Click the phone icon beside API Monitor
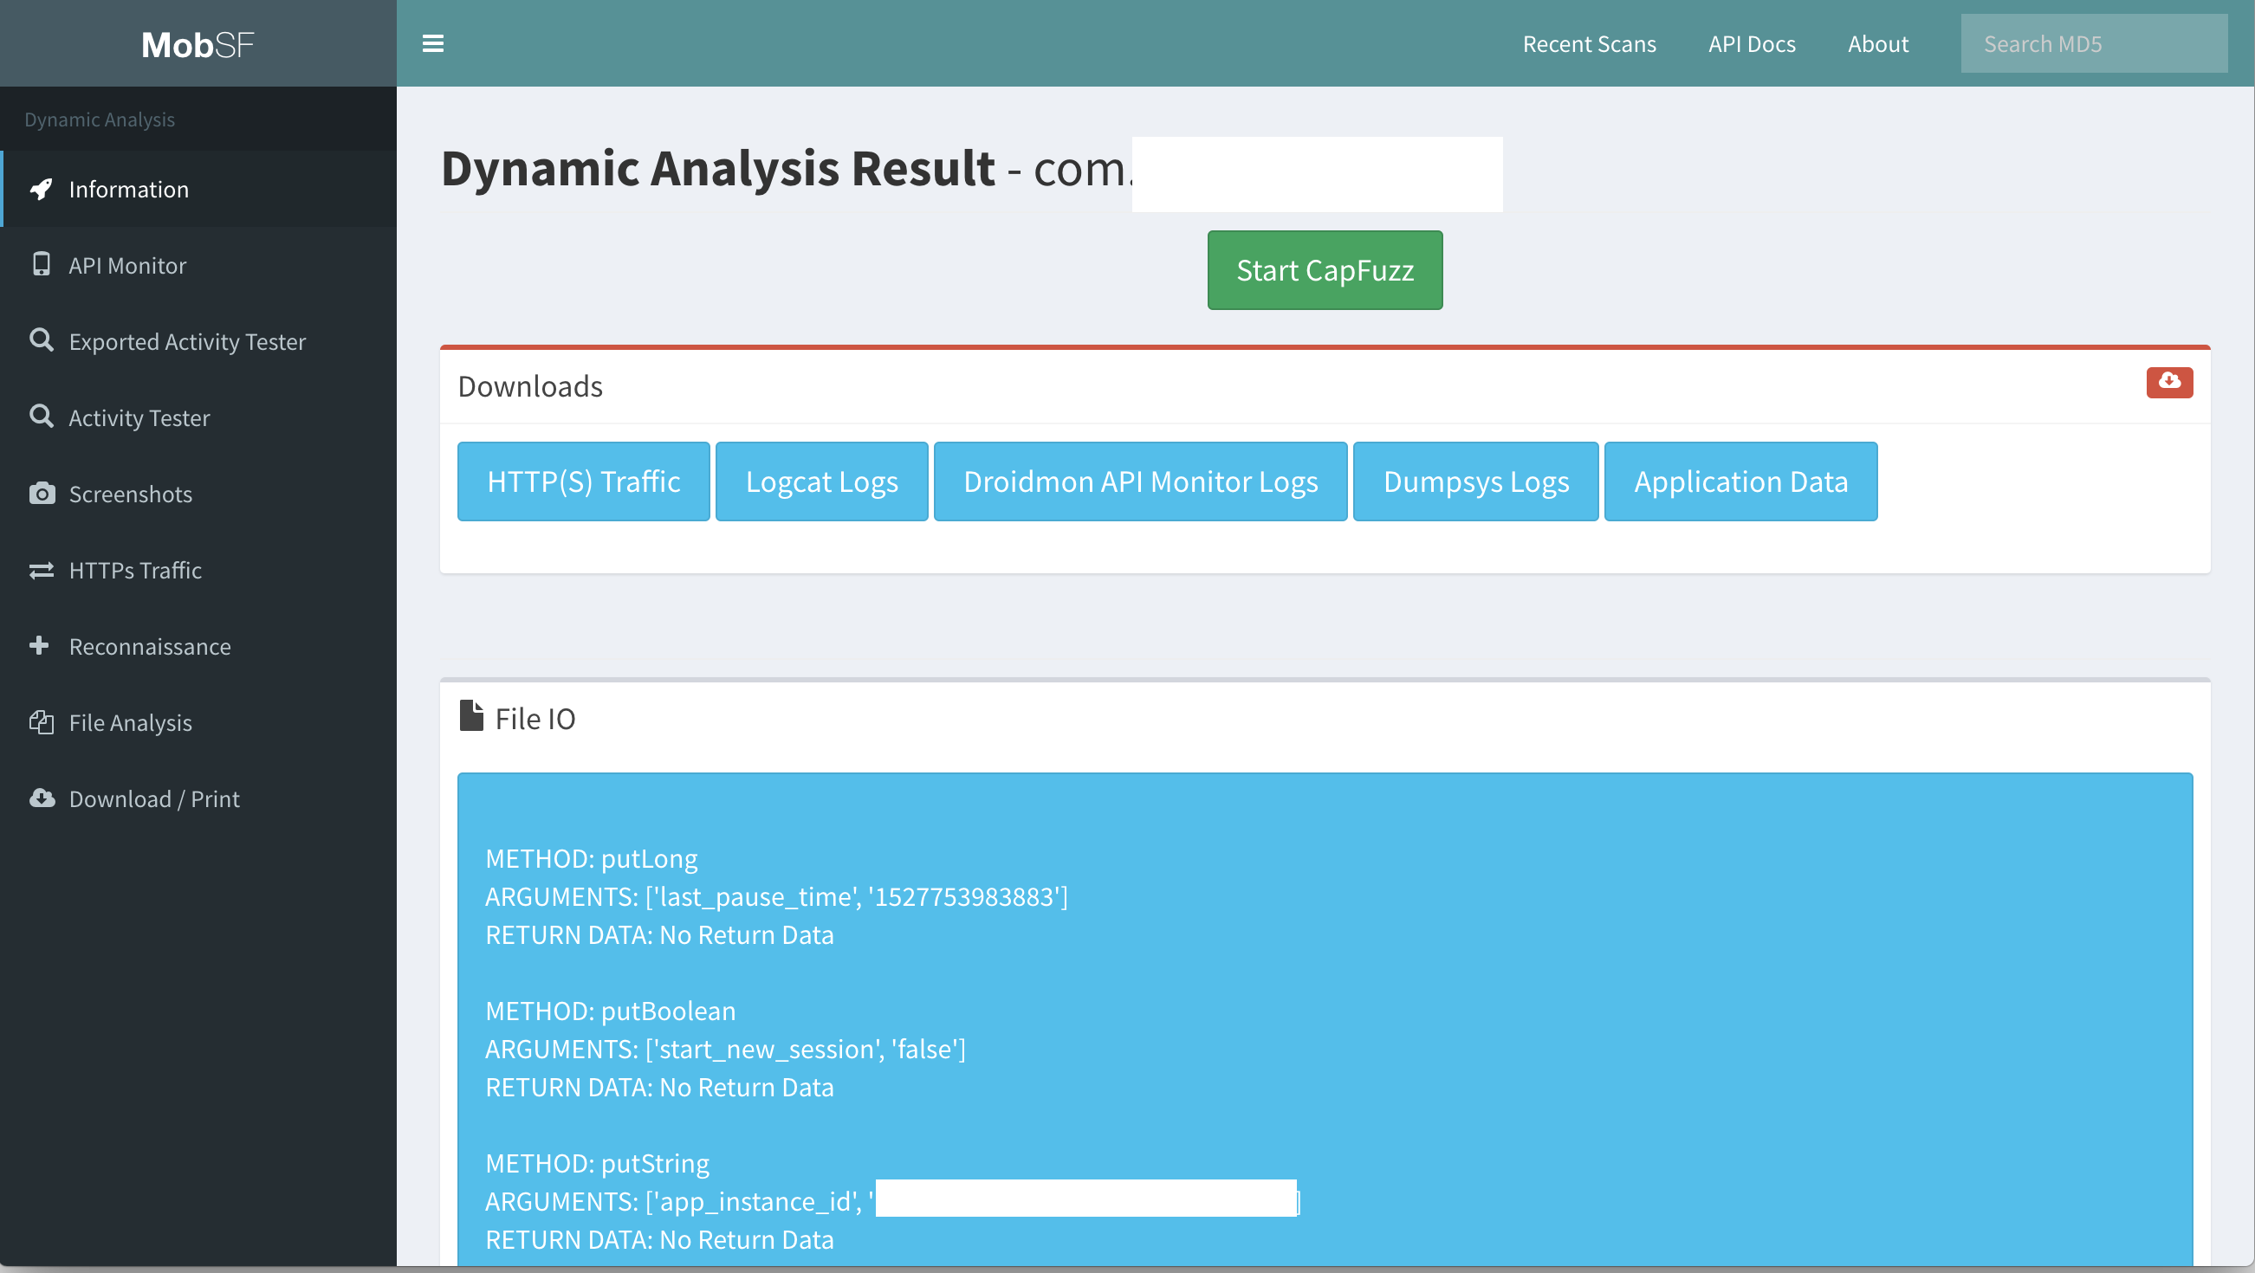Image resolution: width=2255 pixels, height=1273 pixels. (x=41, y=264)
